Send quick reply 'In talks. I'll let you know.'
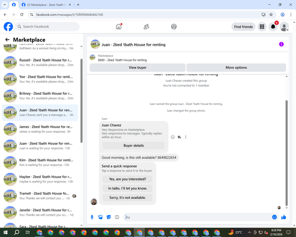The image size is (296, 237). [x=127, y=188]
